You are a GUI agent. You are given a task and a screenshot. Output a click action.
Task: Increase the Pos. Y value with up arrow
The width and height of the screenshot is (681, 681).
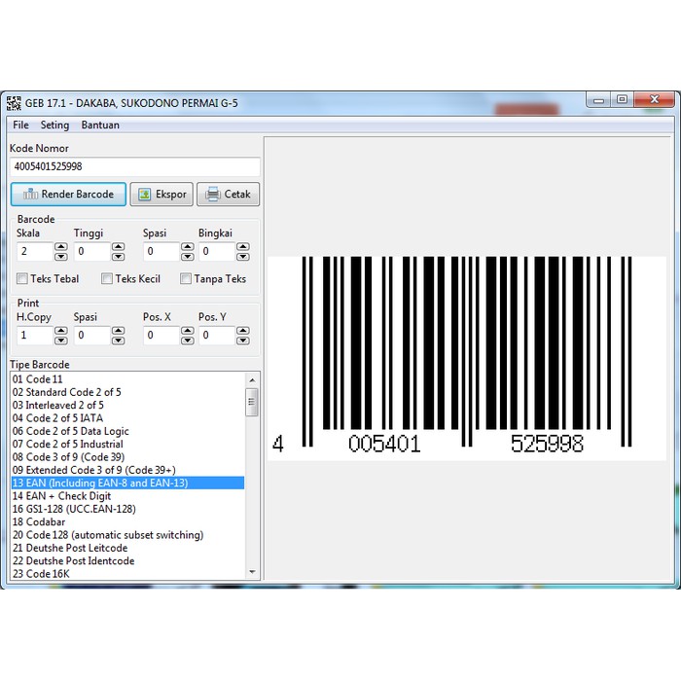(243, 331)
